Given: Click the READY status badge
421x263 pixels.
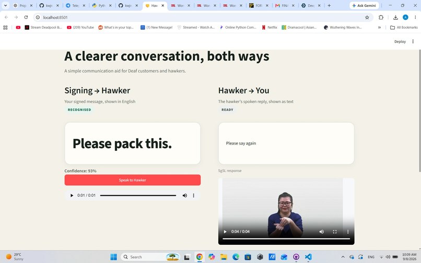Looking at the screenshot, I should 227,110.
